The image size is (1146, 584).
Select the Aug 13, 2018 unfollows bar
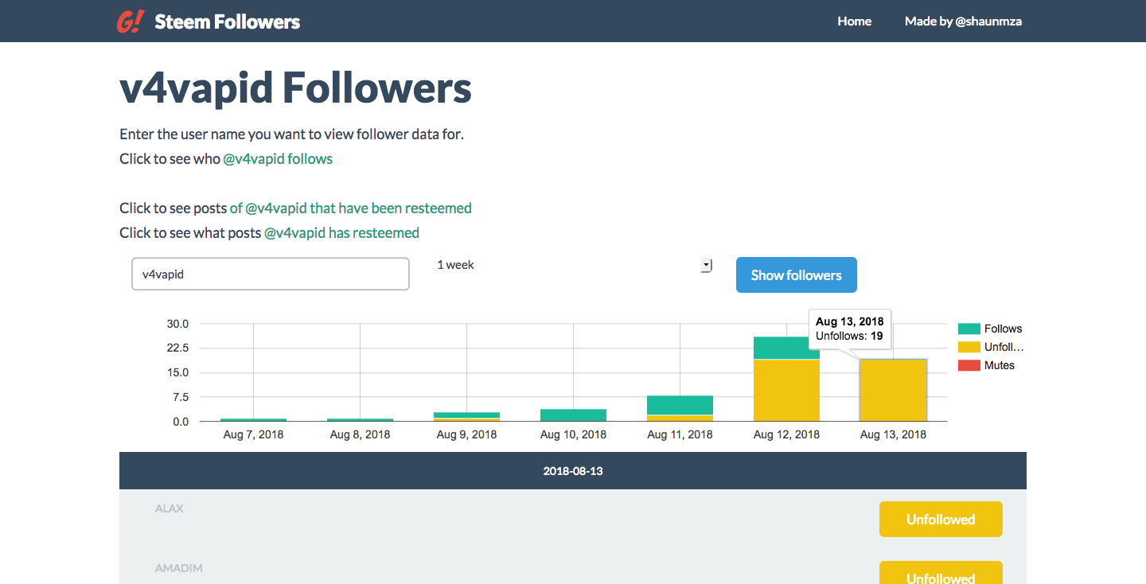pos(893,390)
